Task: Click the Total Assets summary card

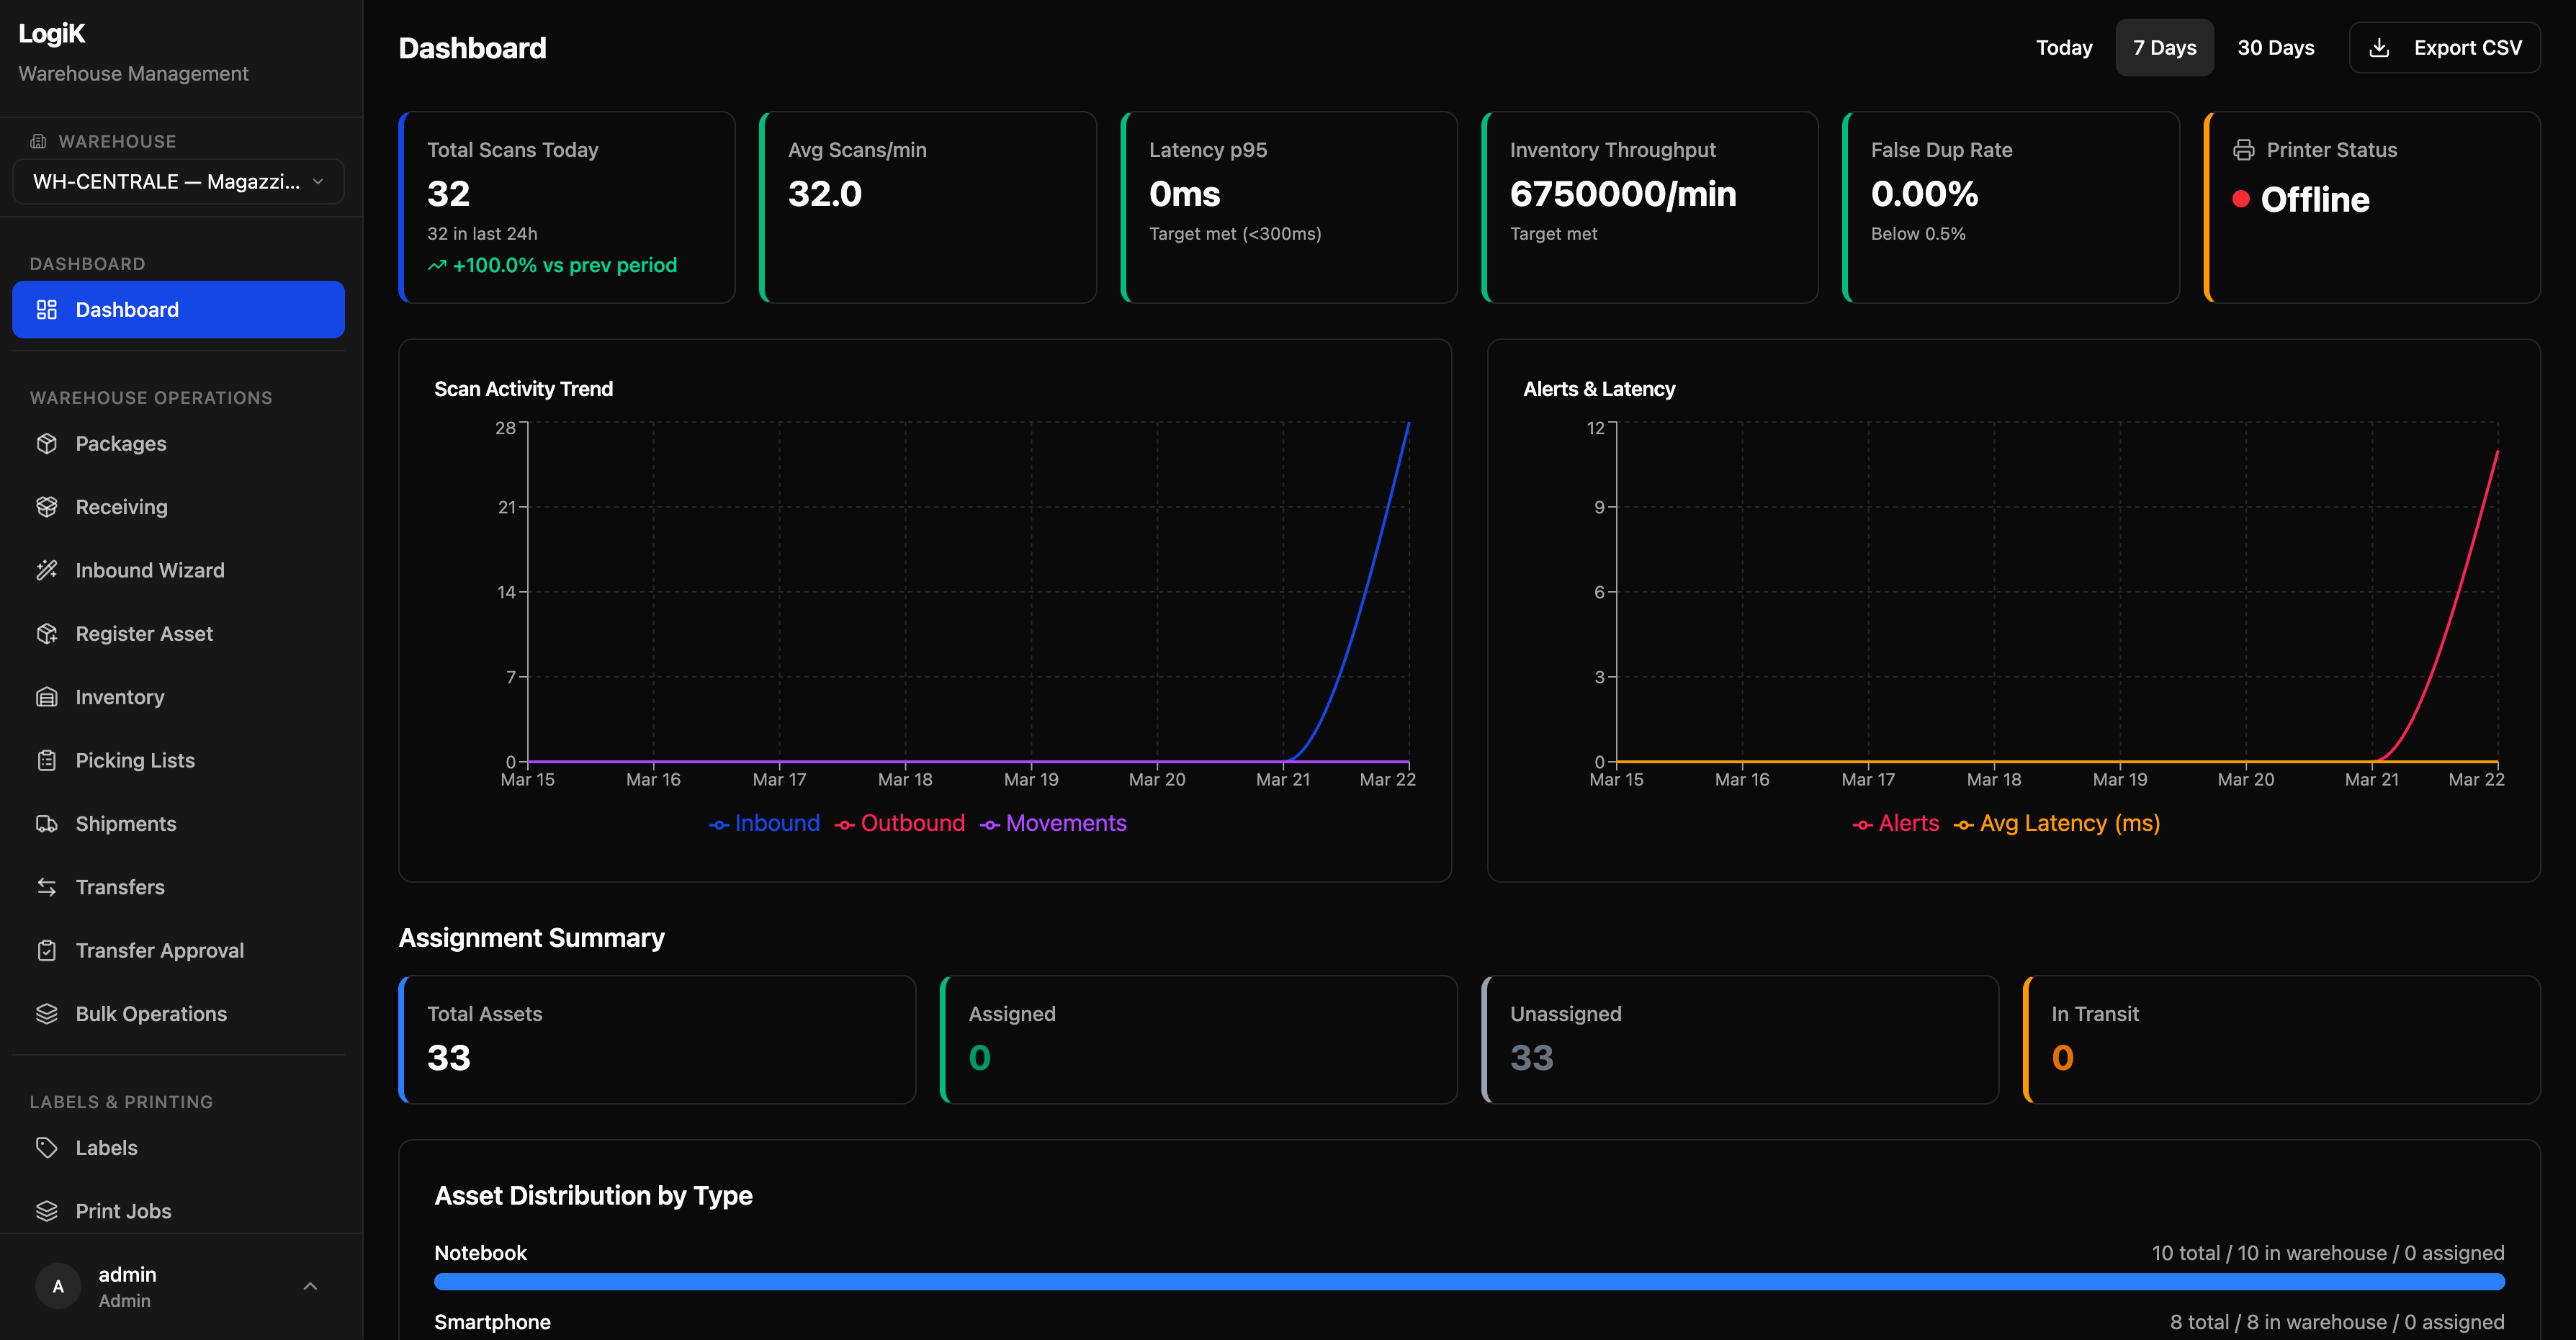Action: [x=657, y=1040]
